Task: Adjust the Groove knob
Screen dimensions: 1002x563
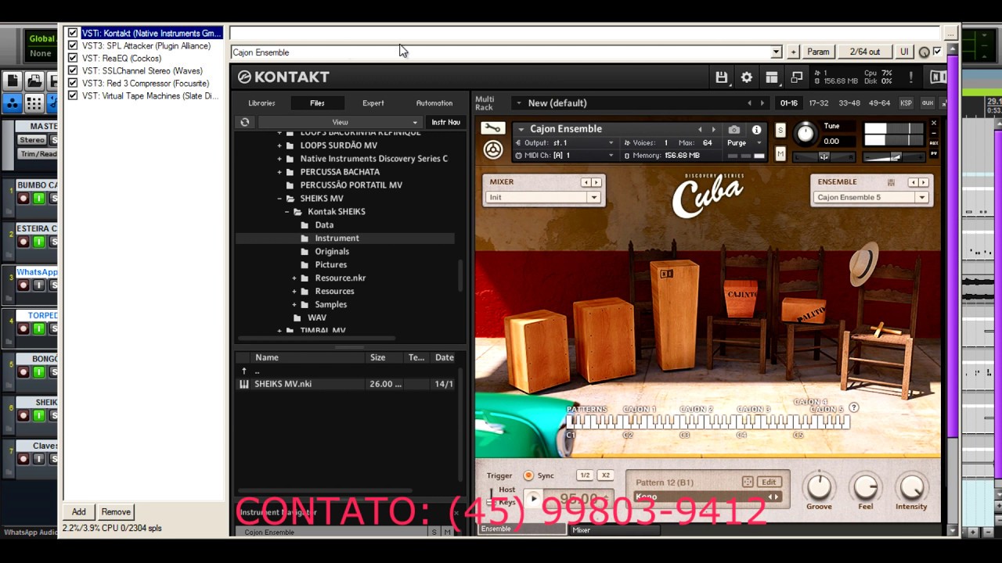Action: tap(819, 487)
